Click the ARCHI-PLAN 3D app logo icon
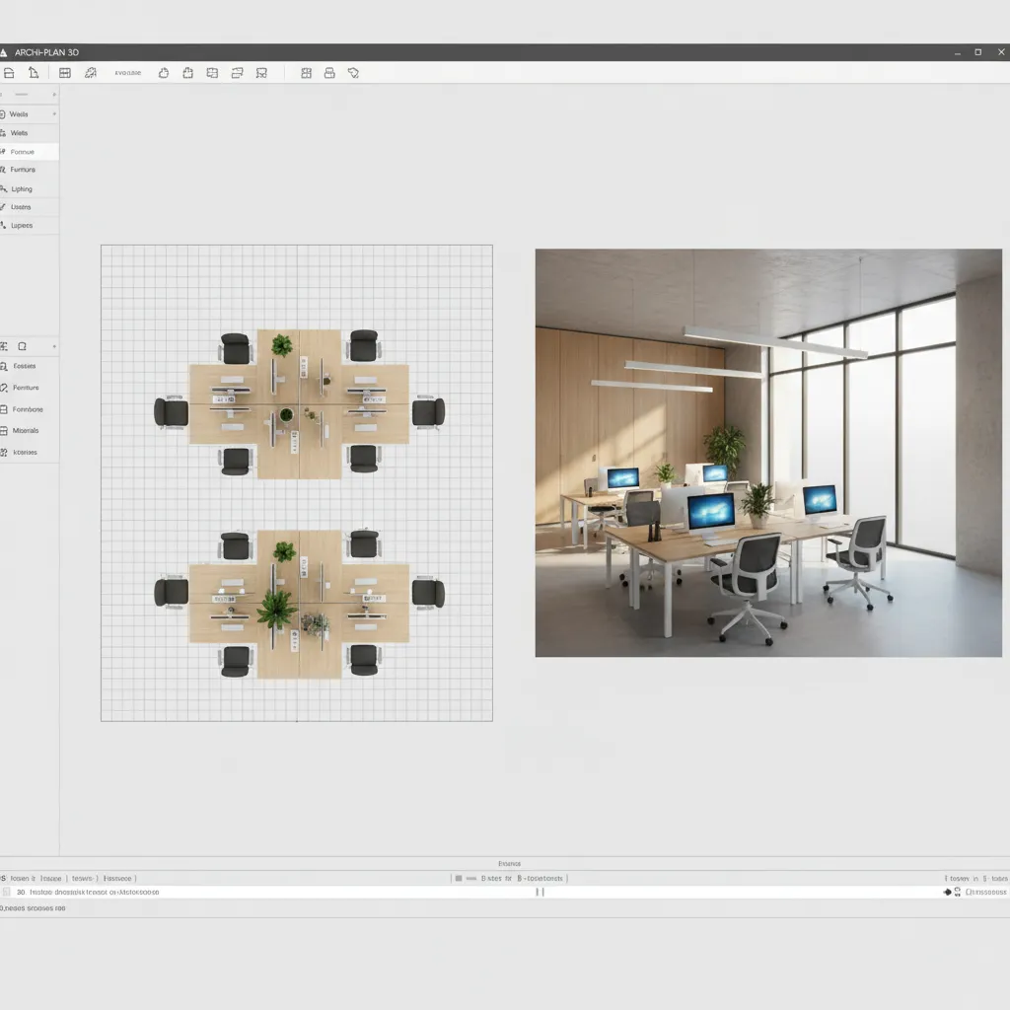1010x1010 pixels. [3, 52]
